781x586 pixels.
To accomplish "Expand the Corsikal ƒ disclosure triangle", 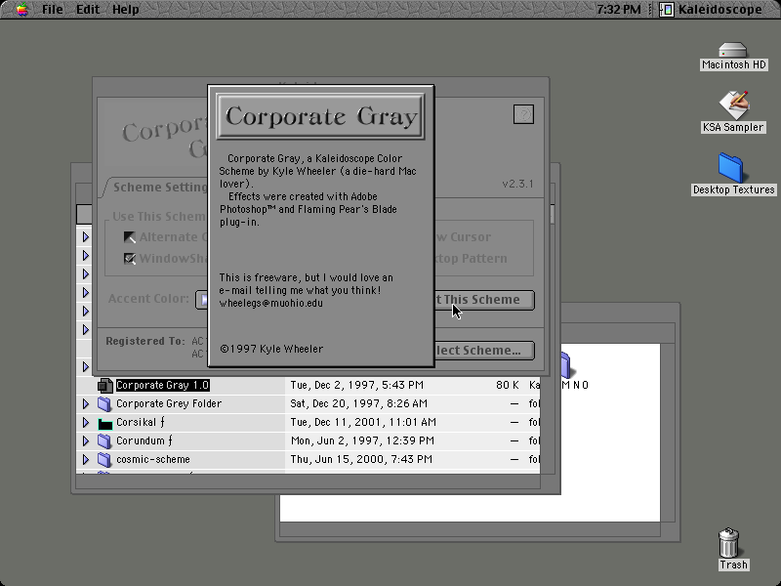I will [86, 422].
